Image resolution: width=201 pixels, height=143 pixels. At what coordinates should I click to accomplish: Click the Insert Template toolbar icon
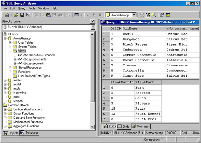click(28, 15)
